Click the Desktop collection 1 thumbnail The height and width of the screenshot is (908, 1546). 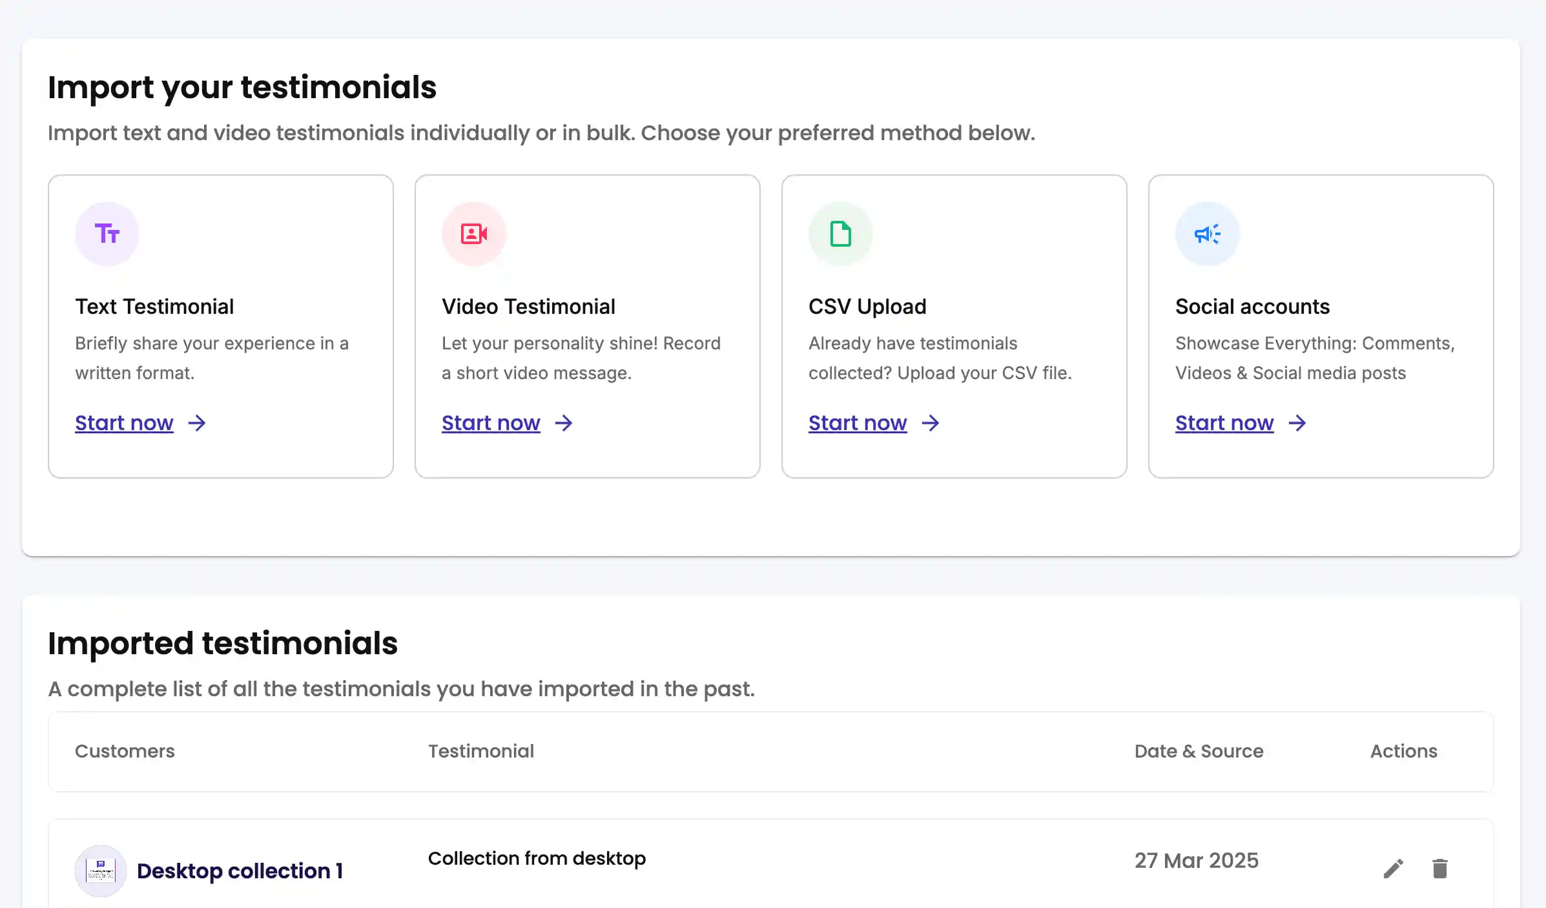(100, 871)
